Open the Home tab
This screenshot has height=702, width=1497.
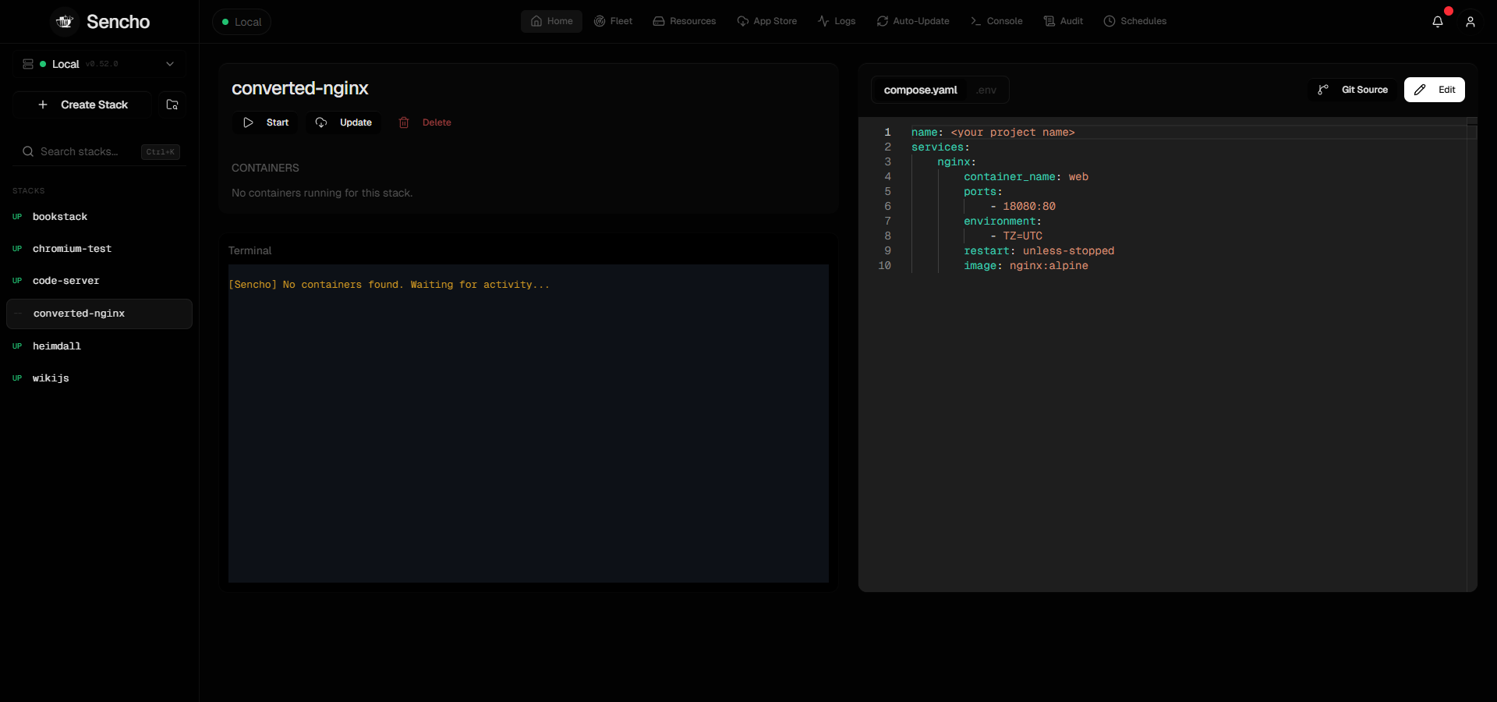coord(551,21)
